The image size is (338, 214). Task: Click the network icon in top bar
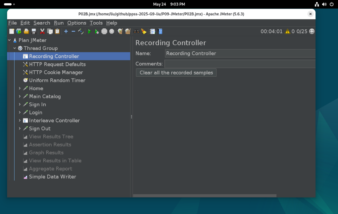pos(317,4)
